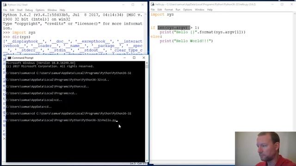Click Command Prompt scrollbar down arrow

147,160
